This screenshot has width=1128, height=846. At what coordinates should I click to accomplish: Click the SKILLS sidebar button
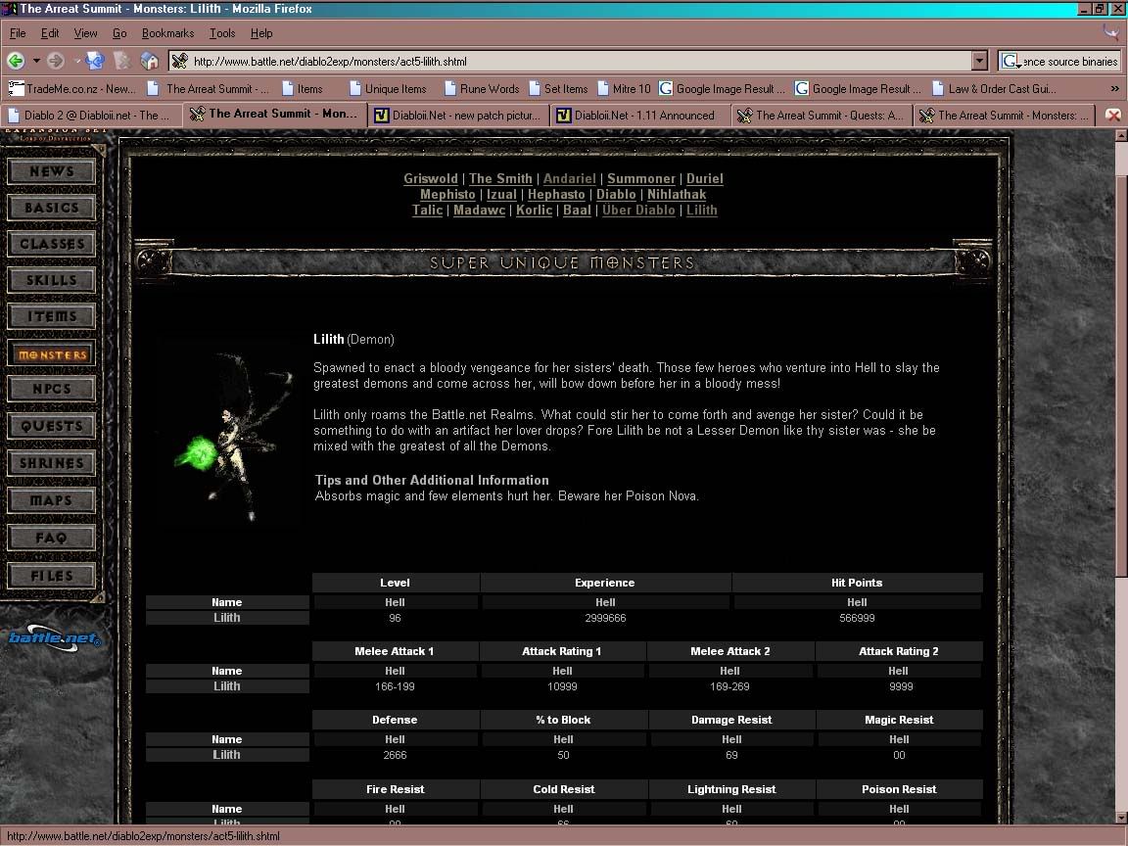(51, 280)
